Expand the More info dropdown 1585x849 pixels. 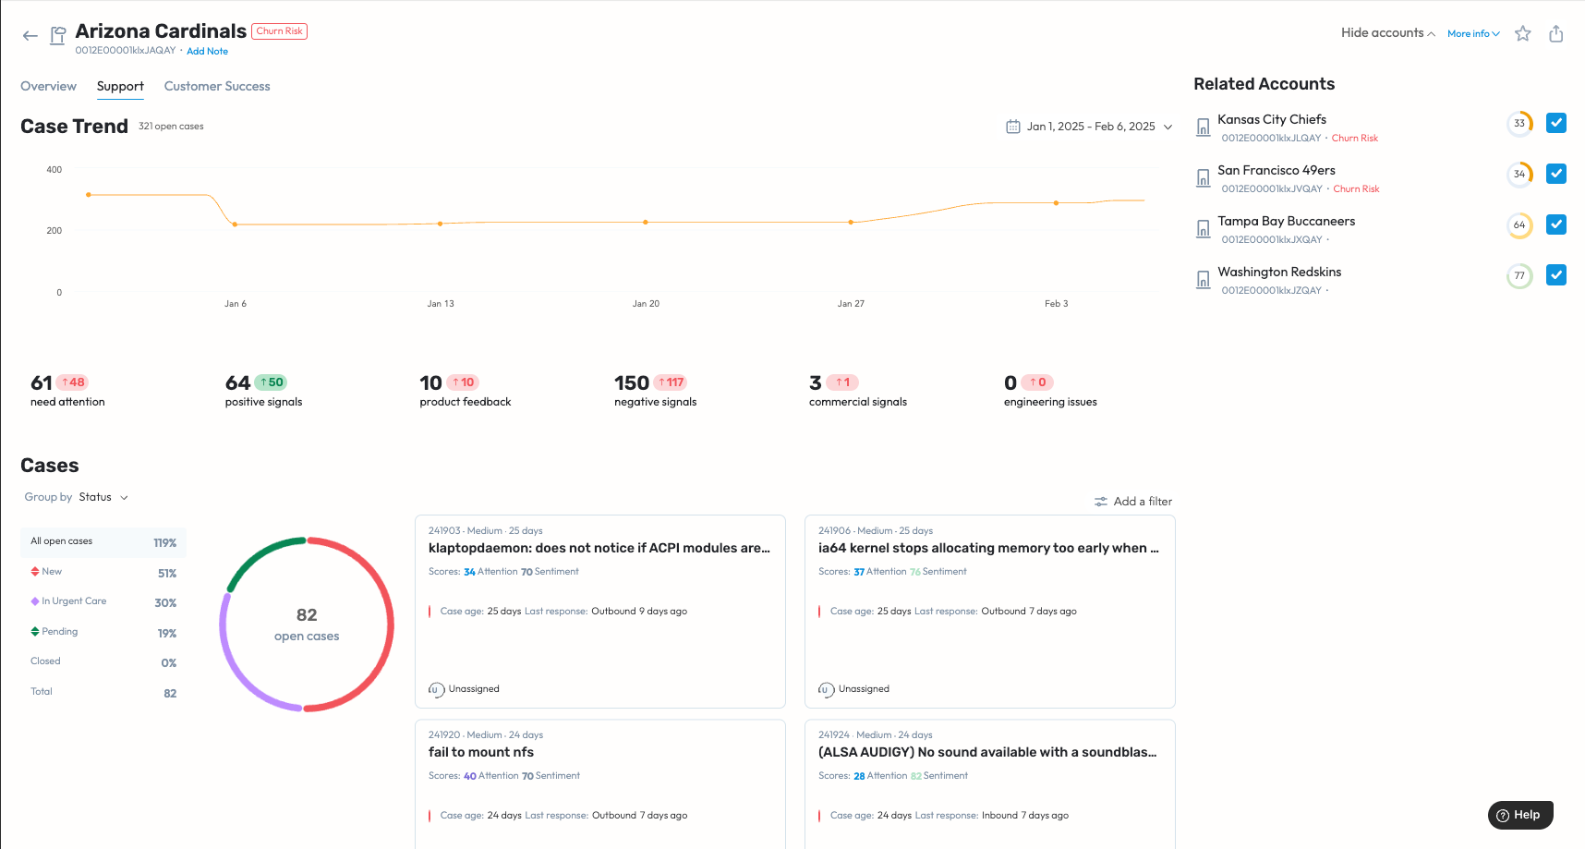[1473, 34]
